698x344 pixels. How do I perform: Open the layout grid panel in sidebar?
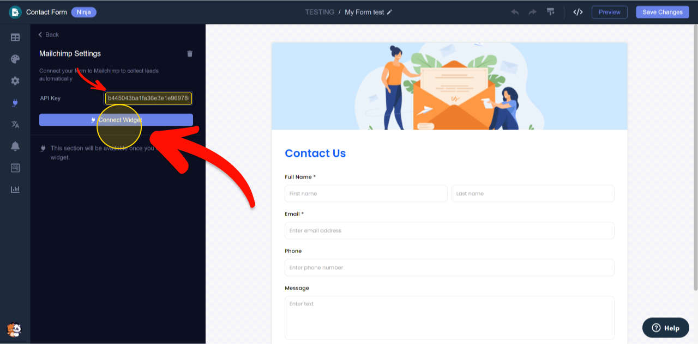(x=15, y=38)
